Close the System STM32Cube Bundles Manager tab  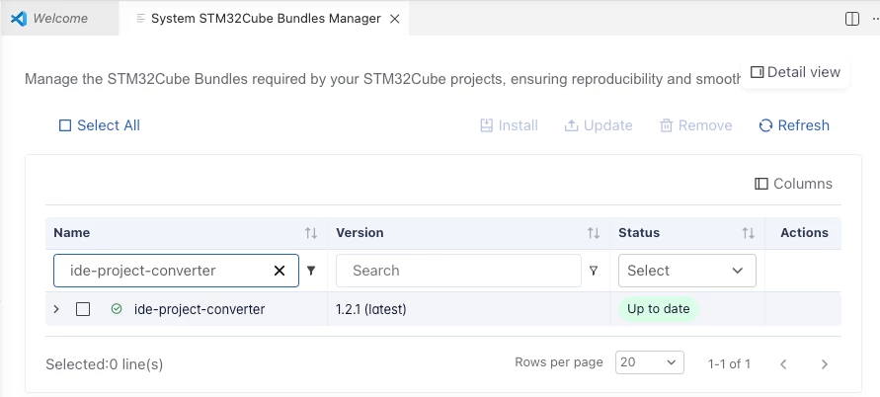pyautogui.click(x=394, y=19)
